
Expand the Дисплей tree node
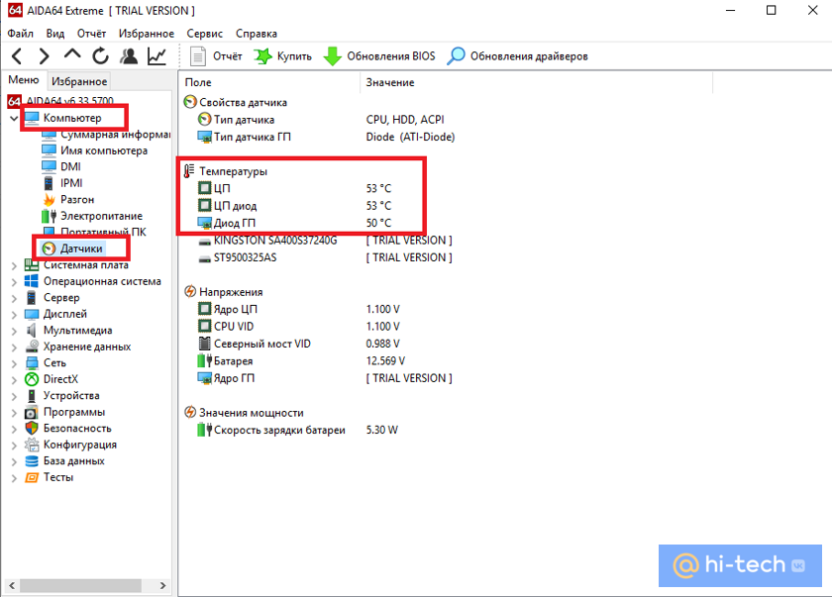(14, 315)
